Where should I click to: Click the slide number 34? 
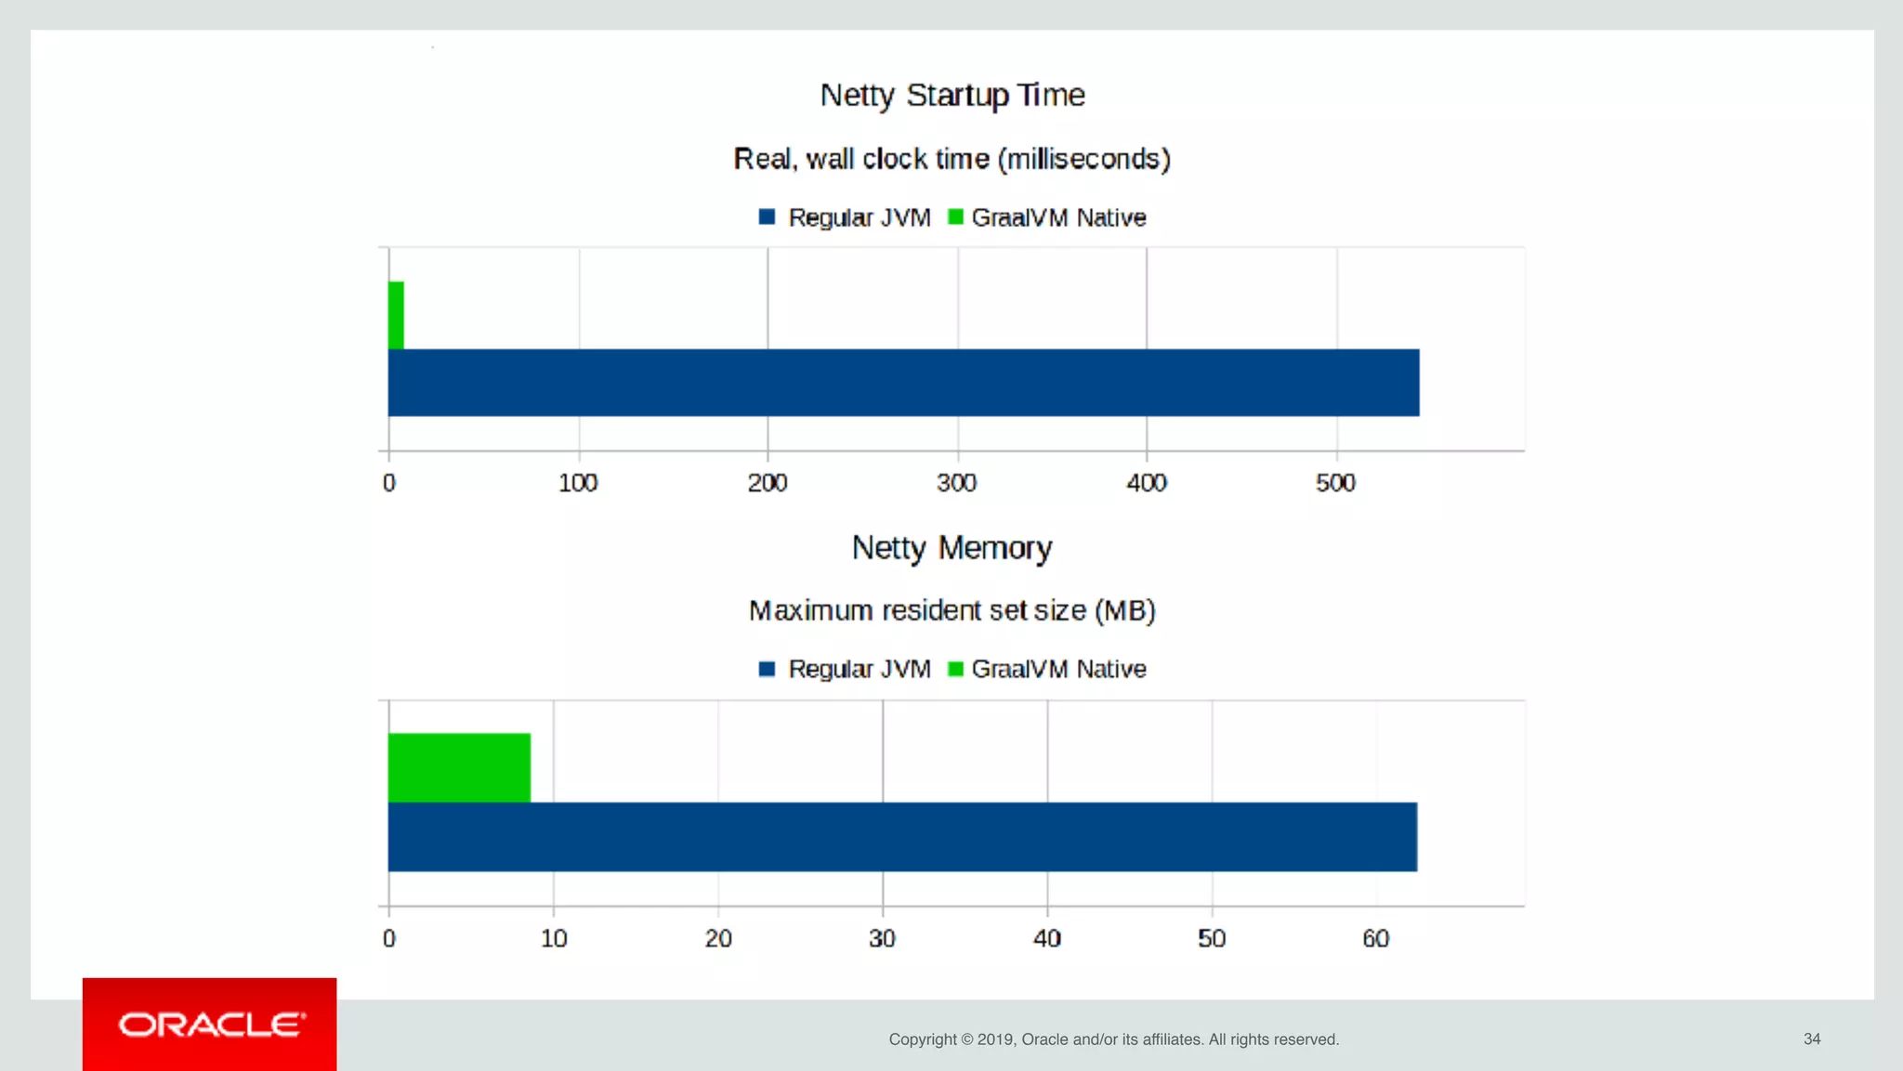click(1811, 1039)
